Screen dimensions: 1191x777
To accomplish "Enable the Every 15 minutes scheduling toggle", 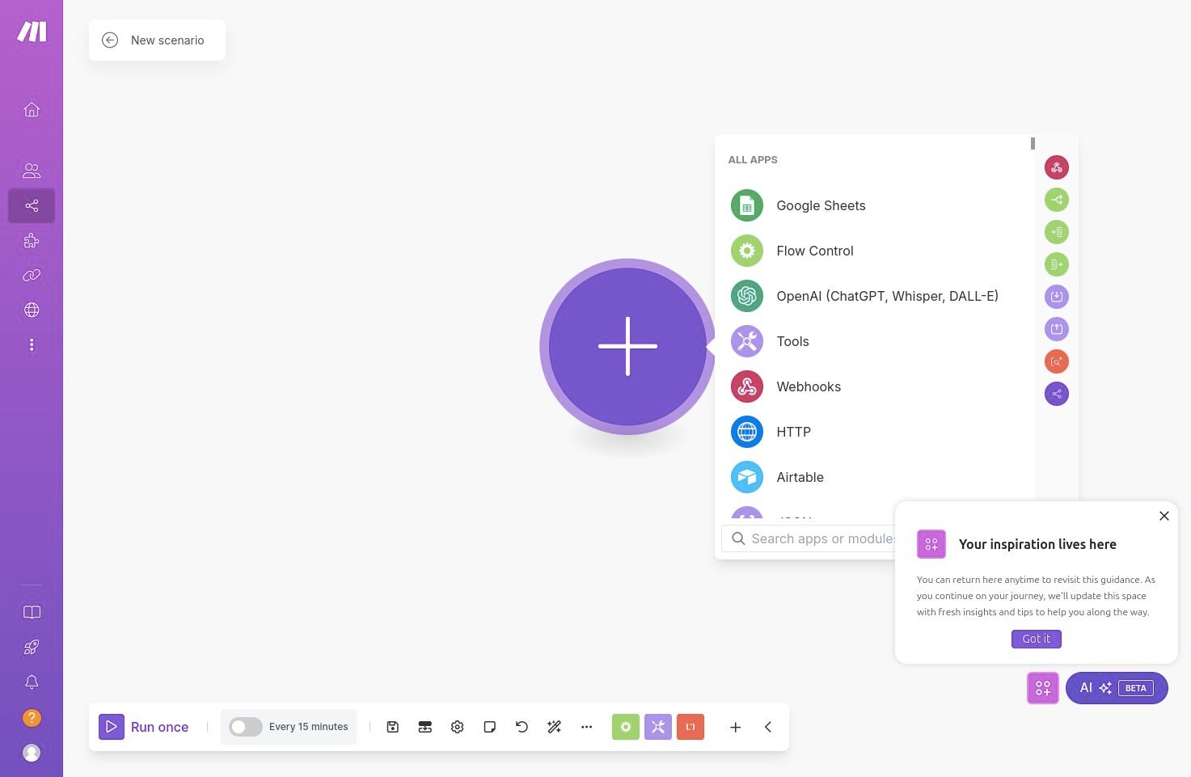I will coord(245,727).
